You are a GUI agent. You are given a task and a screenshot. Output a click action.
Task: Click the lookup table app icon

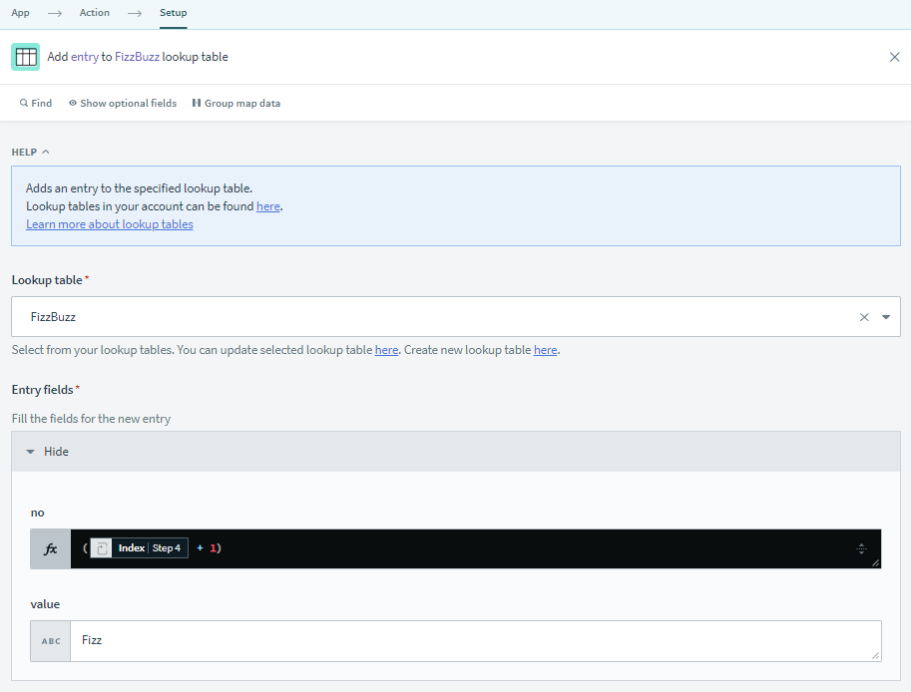[26, 57]
